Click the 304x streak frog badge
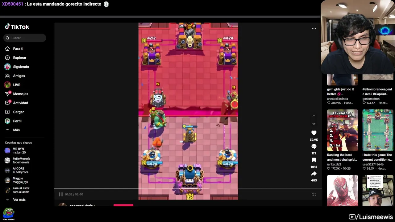 (x=9, y=214)
